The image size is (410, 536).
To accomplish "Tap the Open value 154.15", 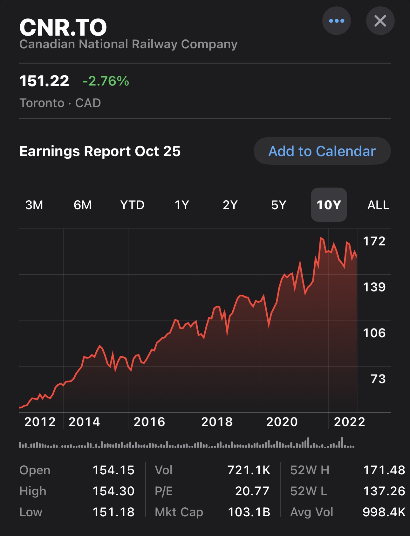I will [x=113, y=470].
